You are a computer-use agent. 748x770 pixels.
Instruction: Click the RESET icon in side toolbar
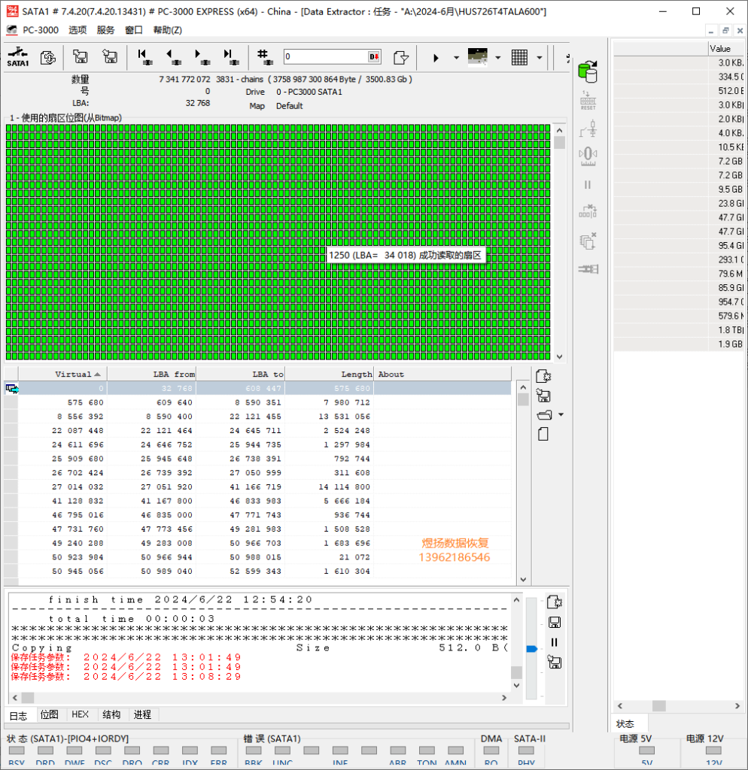click(588, 100)
